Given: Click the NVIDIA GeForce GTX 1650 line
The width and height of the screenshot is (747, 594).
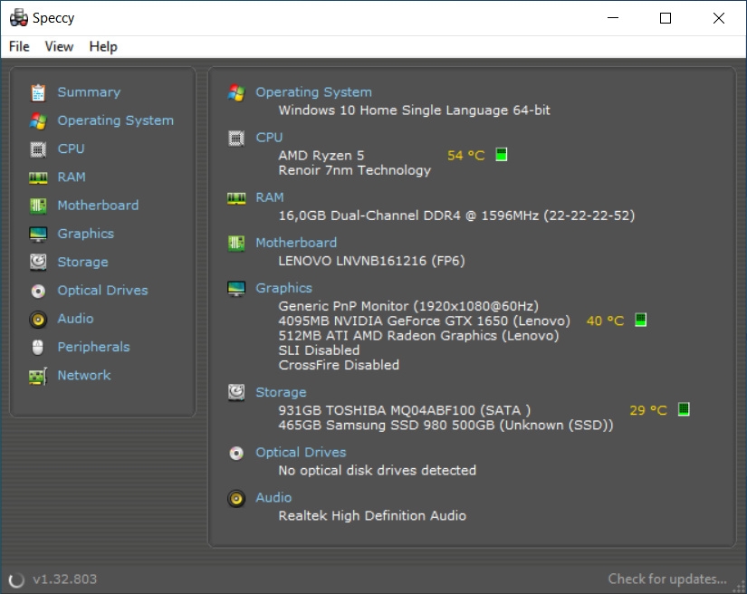Looking at the screenshot, I should 425,321.
